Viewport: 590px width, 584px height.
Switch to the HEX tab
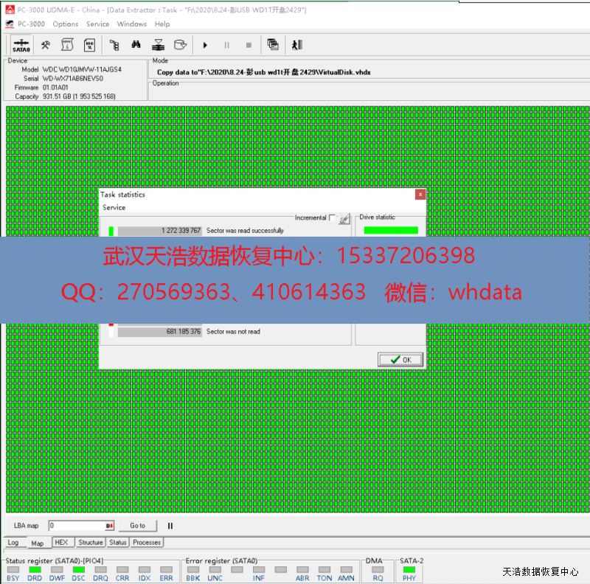click(x=61, y=543)
